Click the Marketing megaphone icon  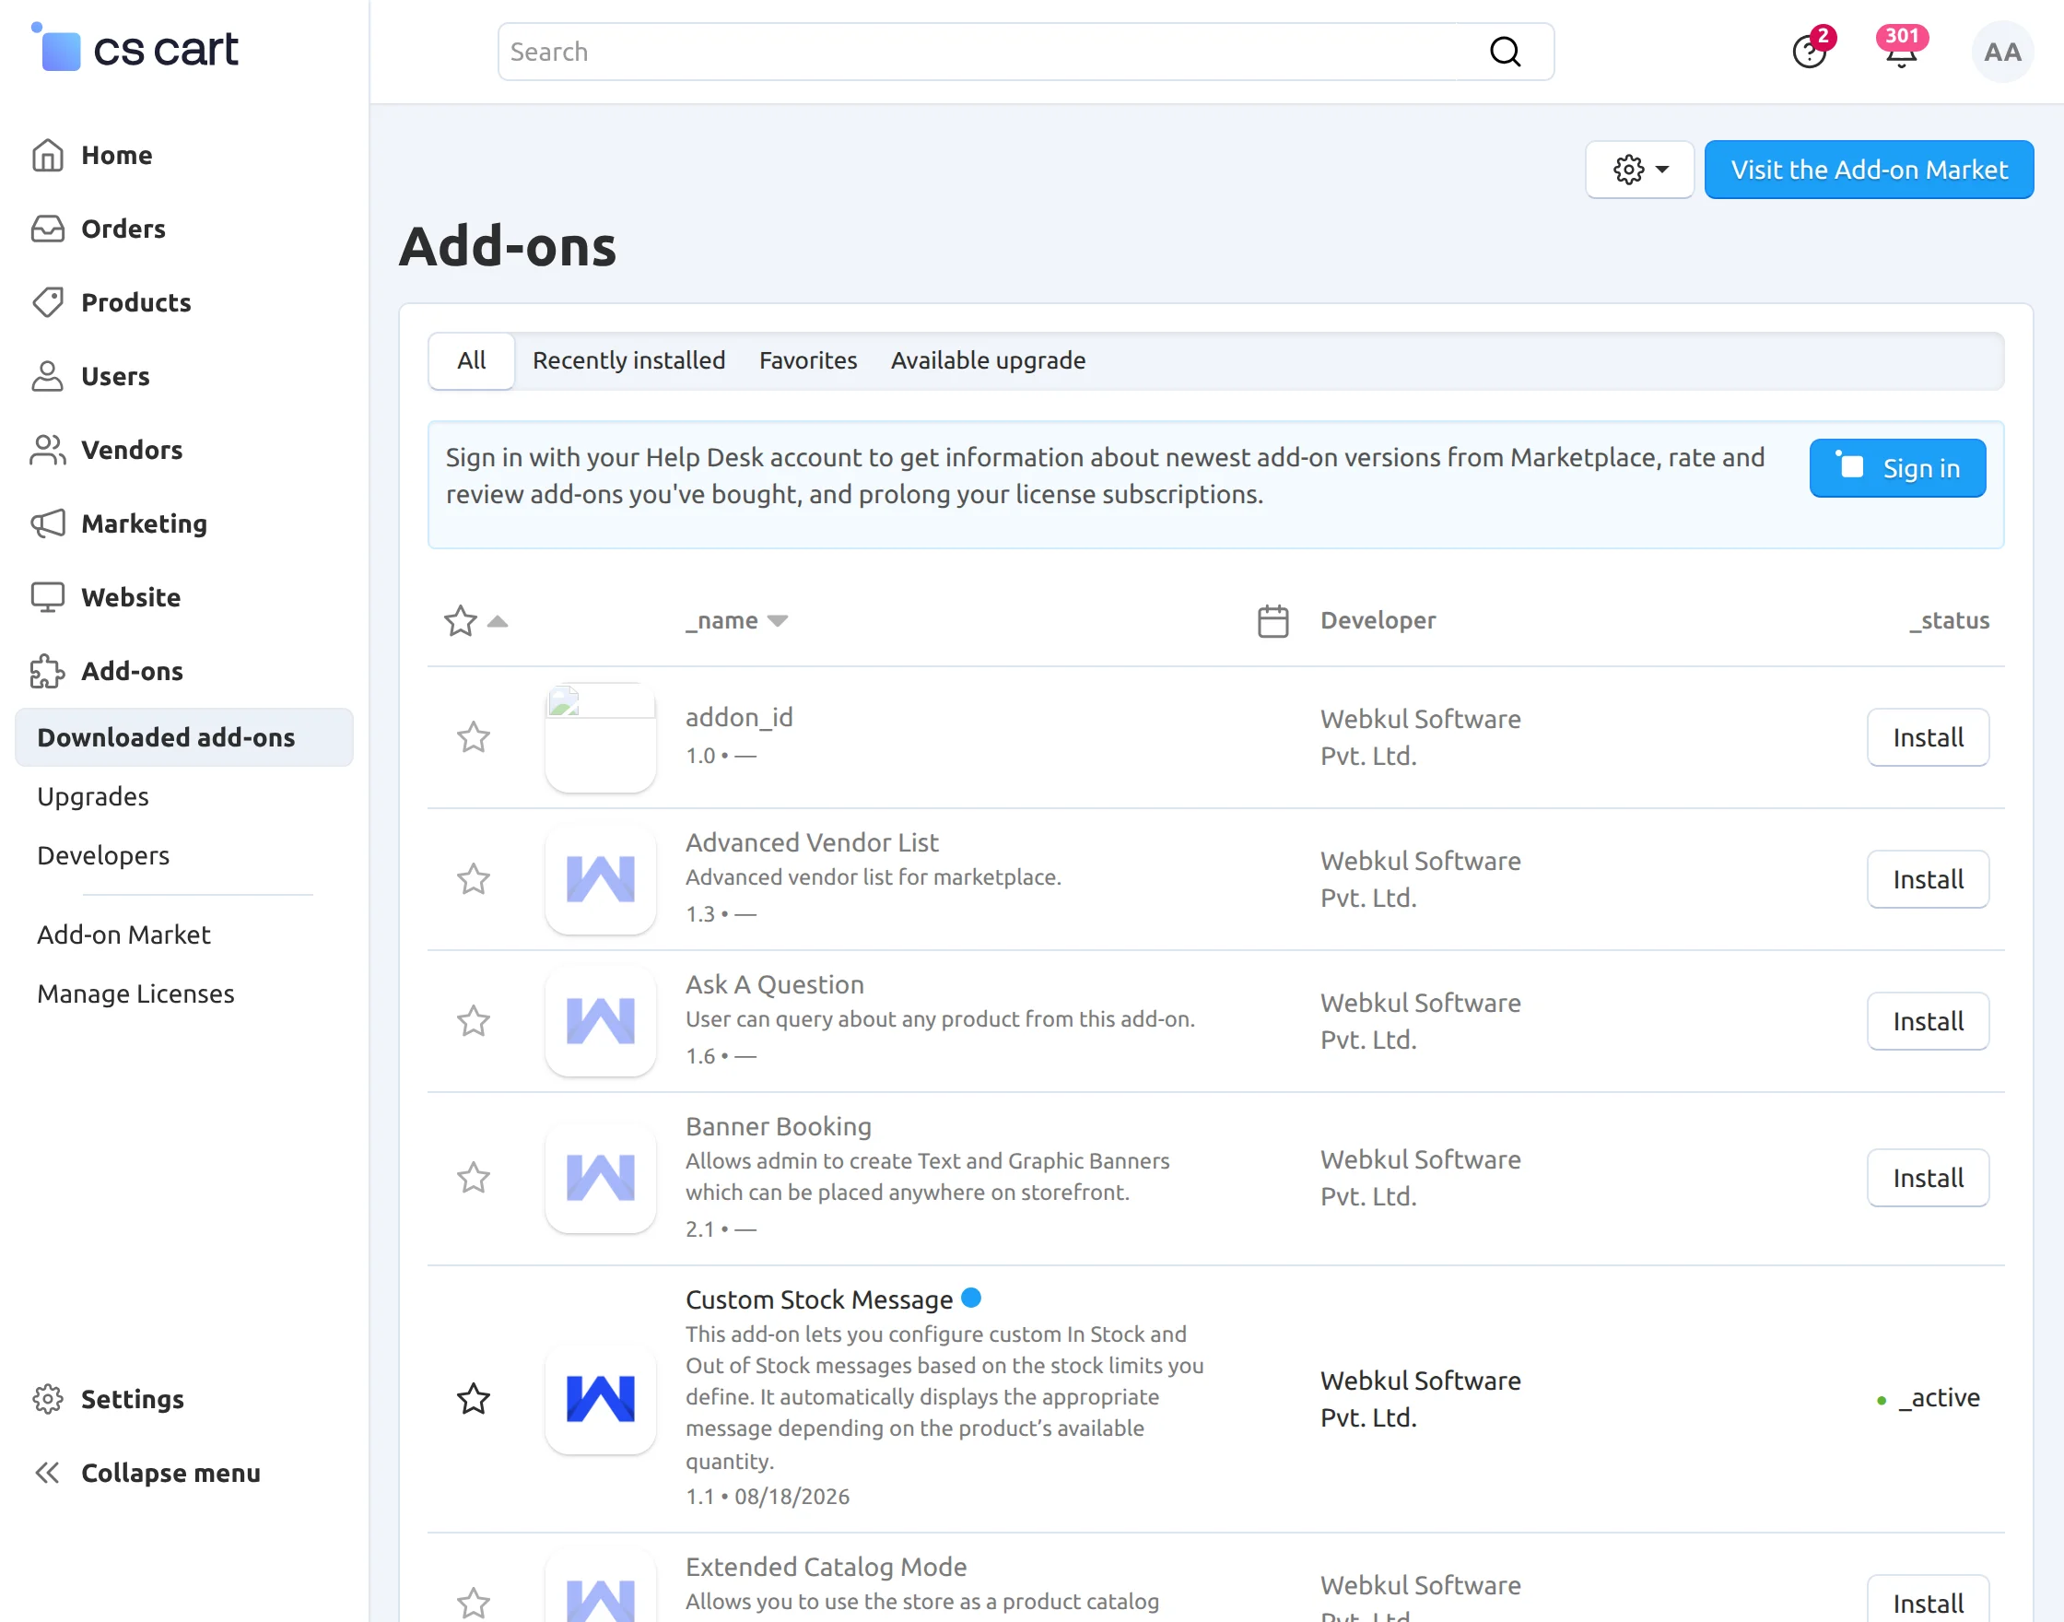[48, 523]
